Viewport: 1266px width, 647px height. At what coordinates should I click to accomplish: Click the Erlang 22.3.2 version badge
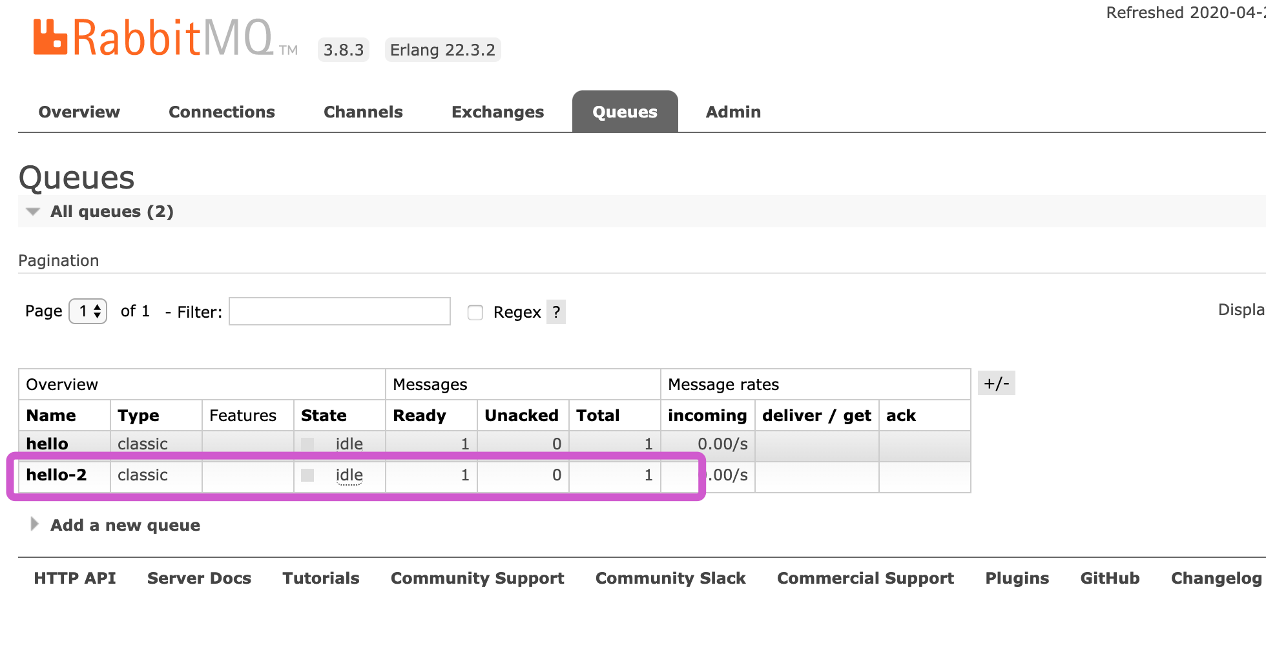[442, 50]
